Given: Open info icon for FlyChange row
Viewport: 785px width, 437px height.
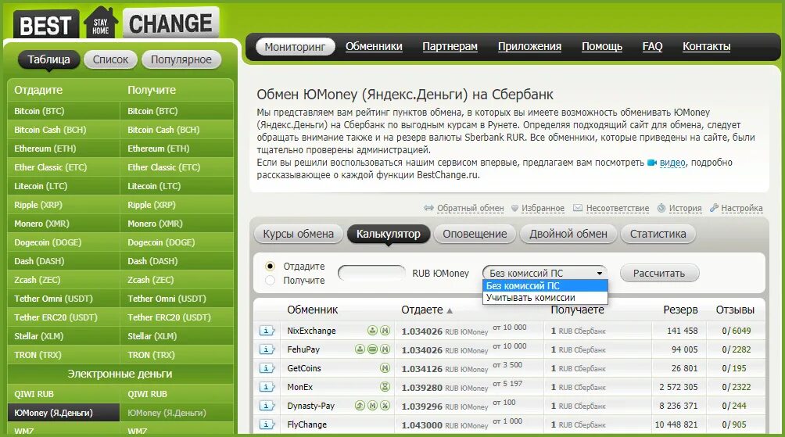Looking at the screenshot, I should click(267, 424).
